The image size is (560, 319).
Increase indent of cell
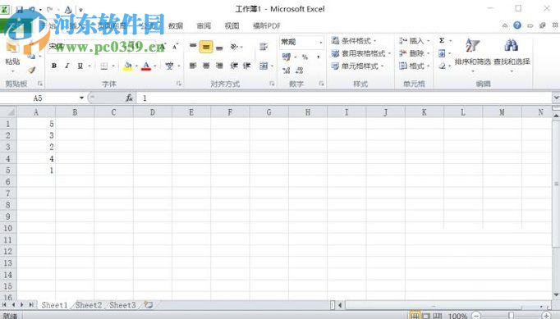tap(247, 66)
